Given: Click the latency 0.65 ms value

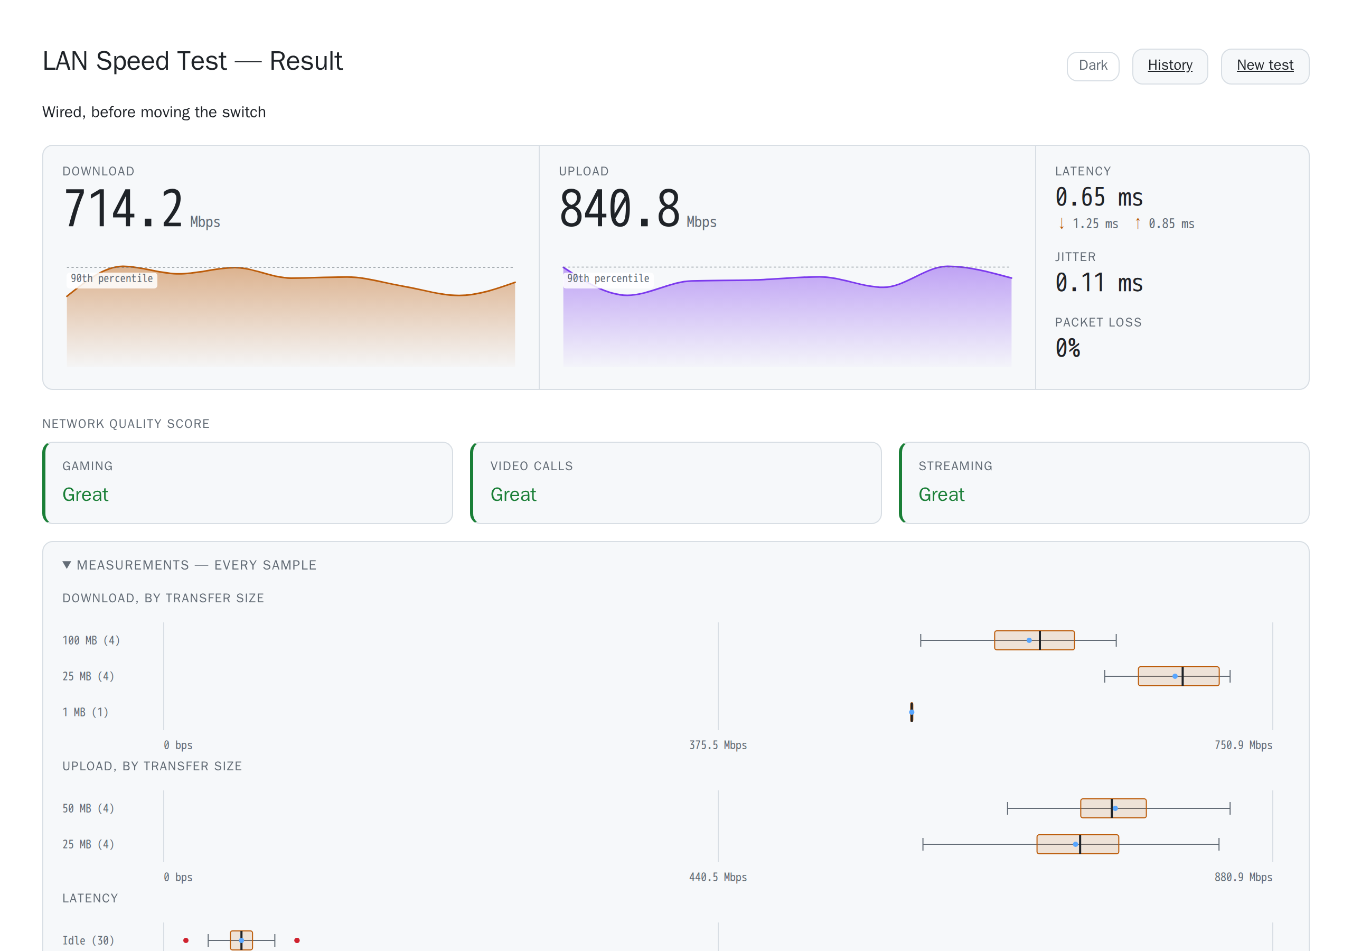Looking at the screenshot, I should (1099, 198).
